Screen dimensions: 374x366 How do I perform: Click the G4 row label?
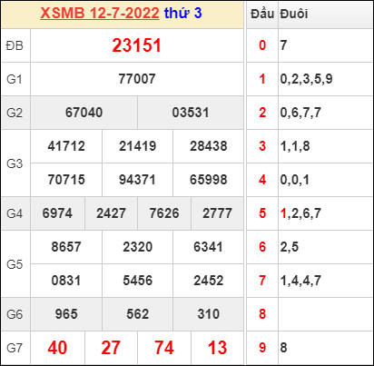15,213
